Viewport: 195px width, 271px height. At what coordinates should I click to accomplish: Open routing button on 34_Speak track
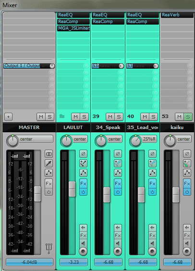click(118, 164)
